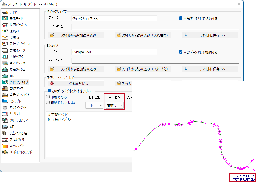This screenshot has width=256, height=182.
Task: Open the TIN icon
Action: [5, 76]
